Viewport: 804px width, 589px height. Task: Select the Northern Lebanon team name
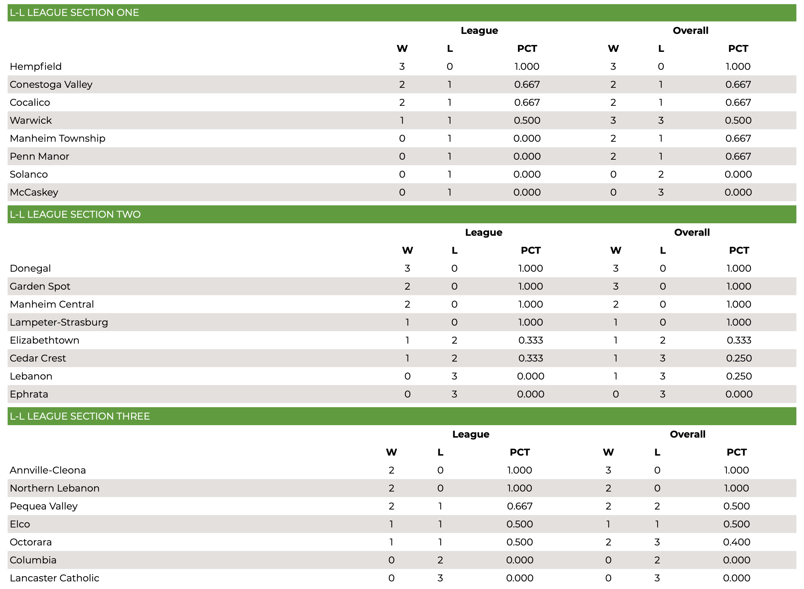(x=55, y=488)
